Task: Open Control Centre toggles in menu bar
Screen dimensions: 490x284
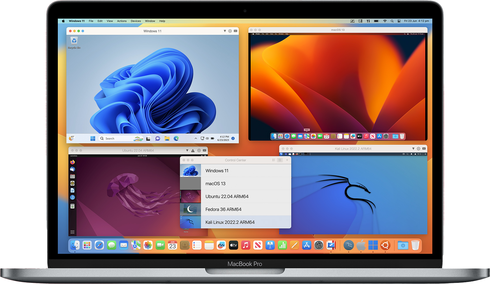Action: coord(399,21)
